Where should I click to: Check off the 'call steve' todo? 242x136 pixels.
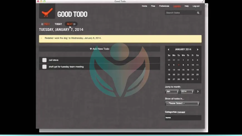pos(44,60)
